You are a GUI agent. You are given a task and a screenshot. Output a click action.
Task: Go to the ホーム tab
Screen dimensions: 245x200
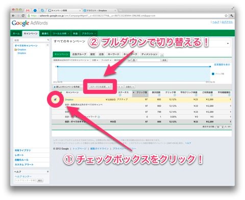[16, 34]
